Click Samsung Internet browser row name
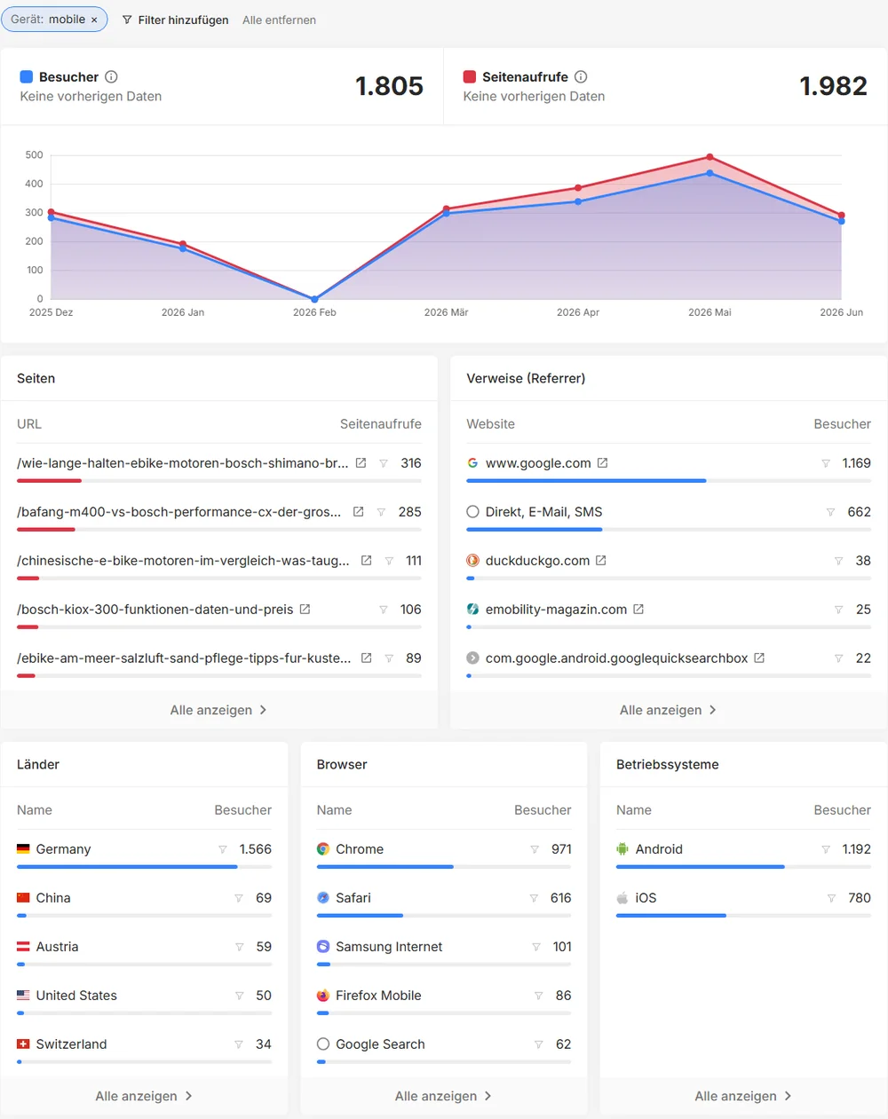This screenshot has width=888, height=1119. pos(389,947)
